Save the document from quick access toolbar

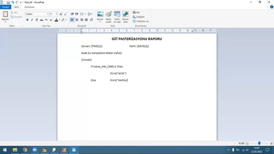click(x=8, y=2)
